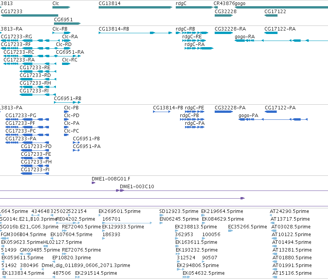This screenshot has width=328, height=279.
Task: Select EST EP10820.3prime
Action: [x=54, y=262]
